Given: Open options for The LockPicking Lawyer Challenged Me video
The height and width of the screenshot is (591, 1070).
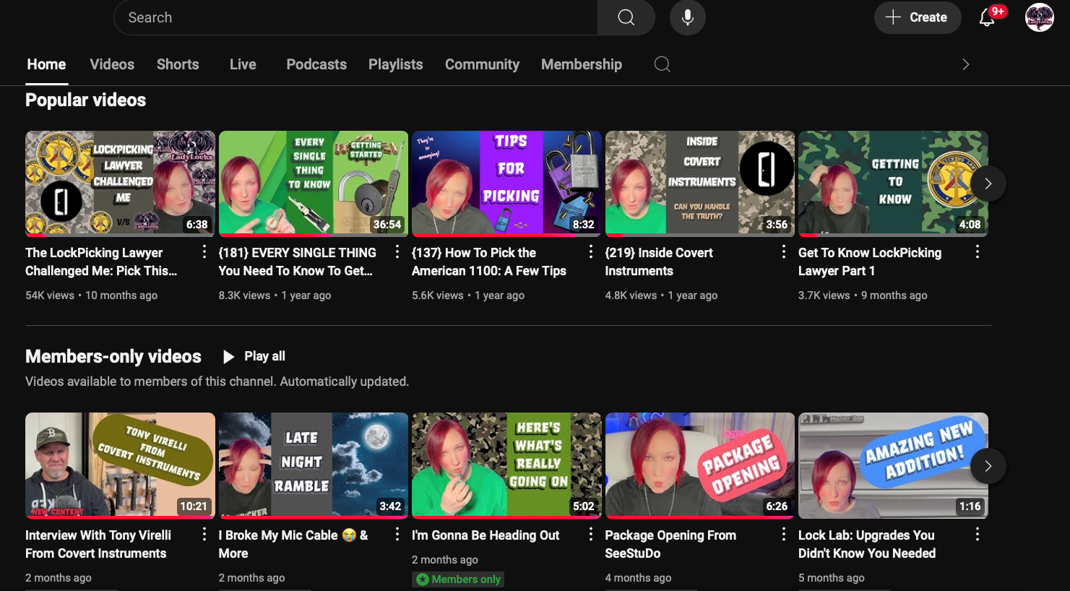Looking at the screenshot, I should tap(204, 251).
